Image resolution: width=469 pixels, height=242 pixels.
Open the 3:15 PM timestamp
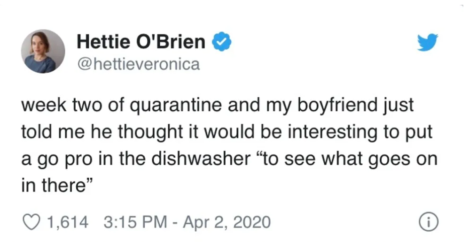point(135,222)
